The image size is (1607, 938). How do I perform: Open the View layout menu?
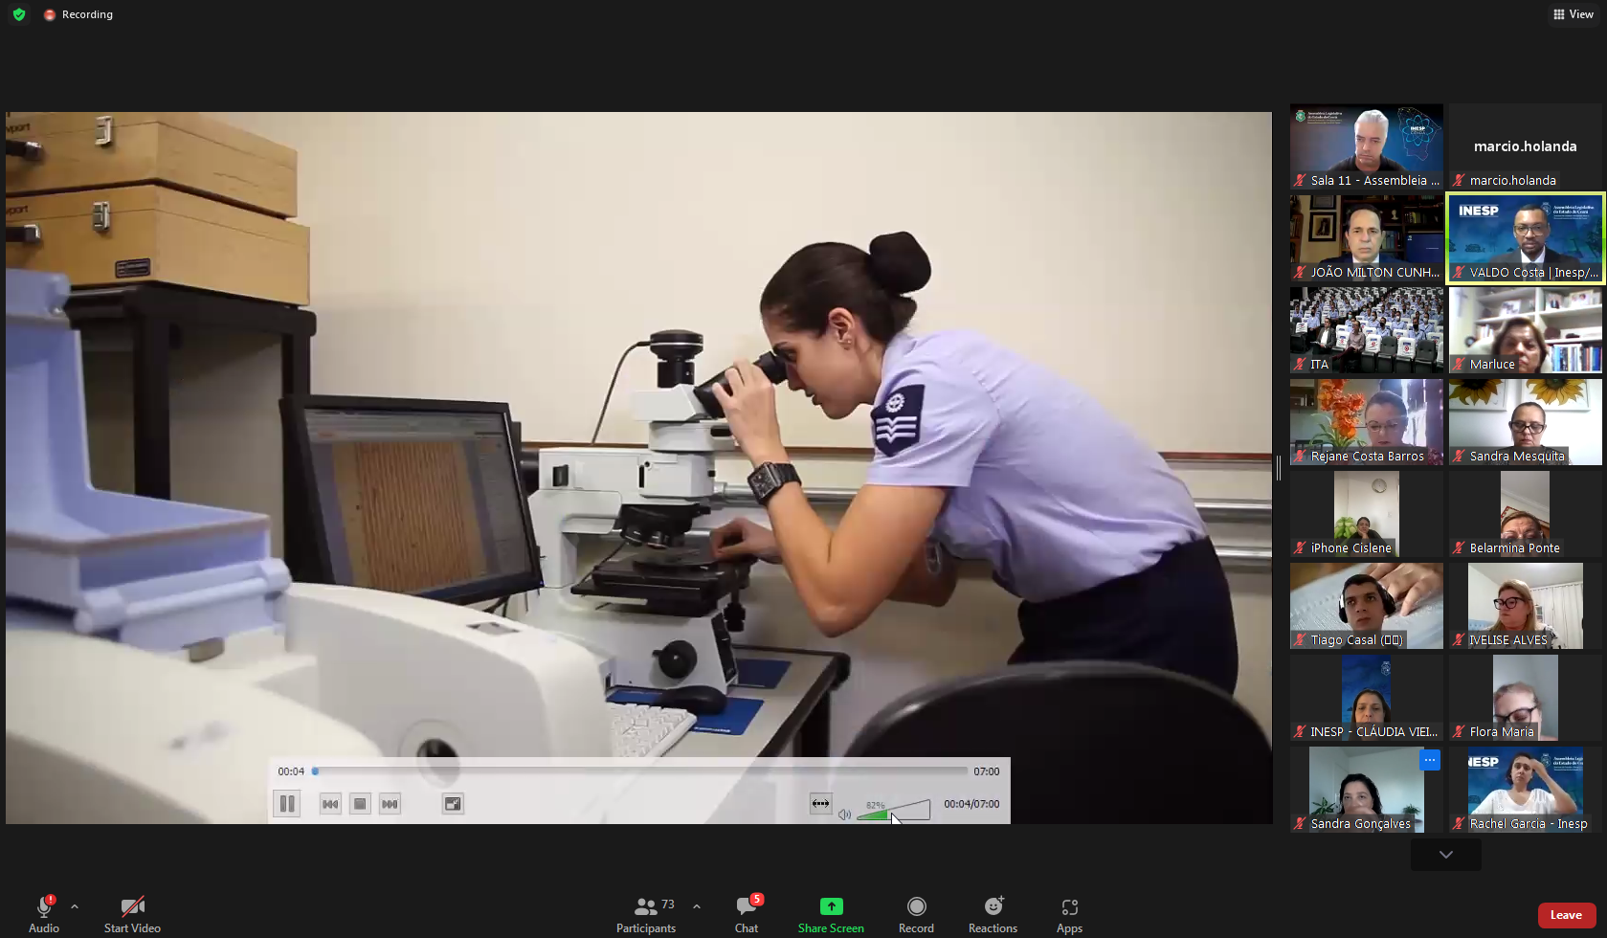click(1573, 14)
